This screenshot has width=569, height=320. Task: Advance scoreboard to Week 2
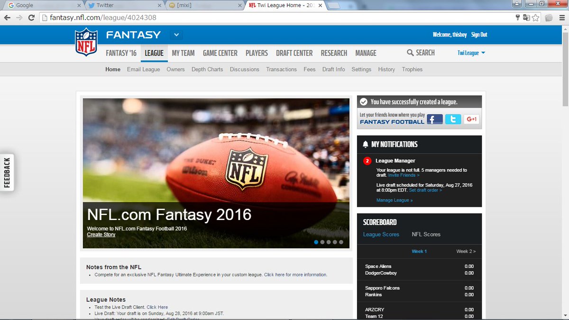tap(466, 251)
